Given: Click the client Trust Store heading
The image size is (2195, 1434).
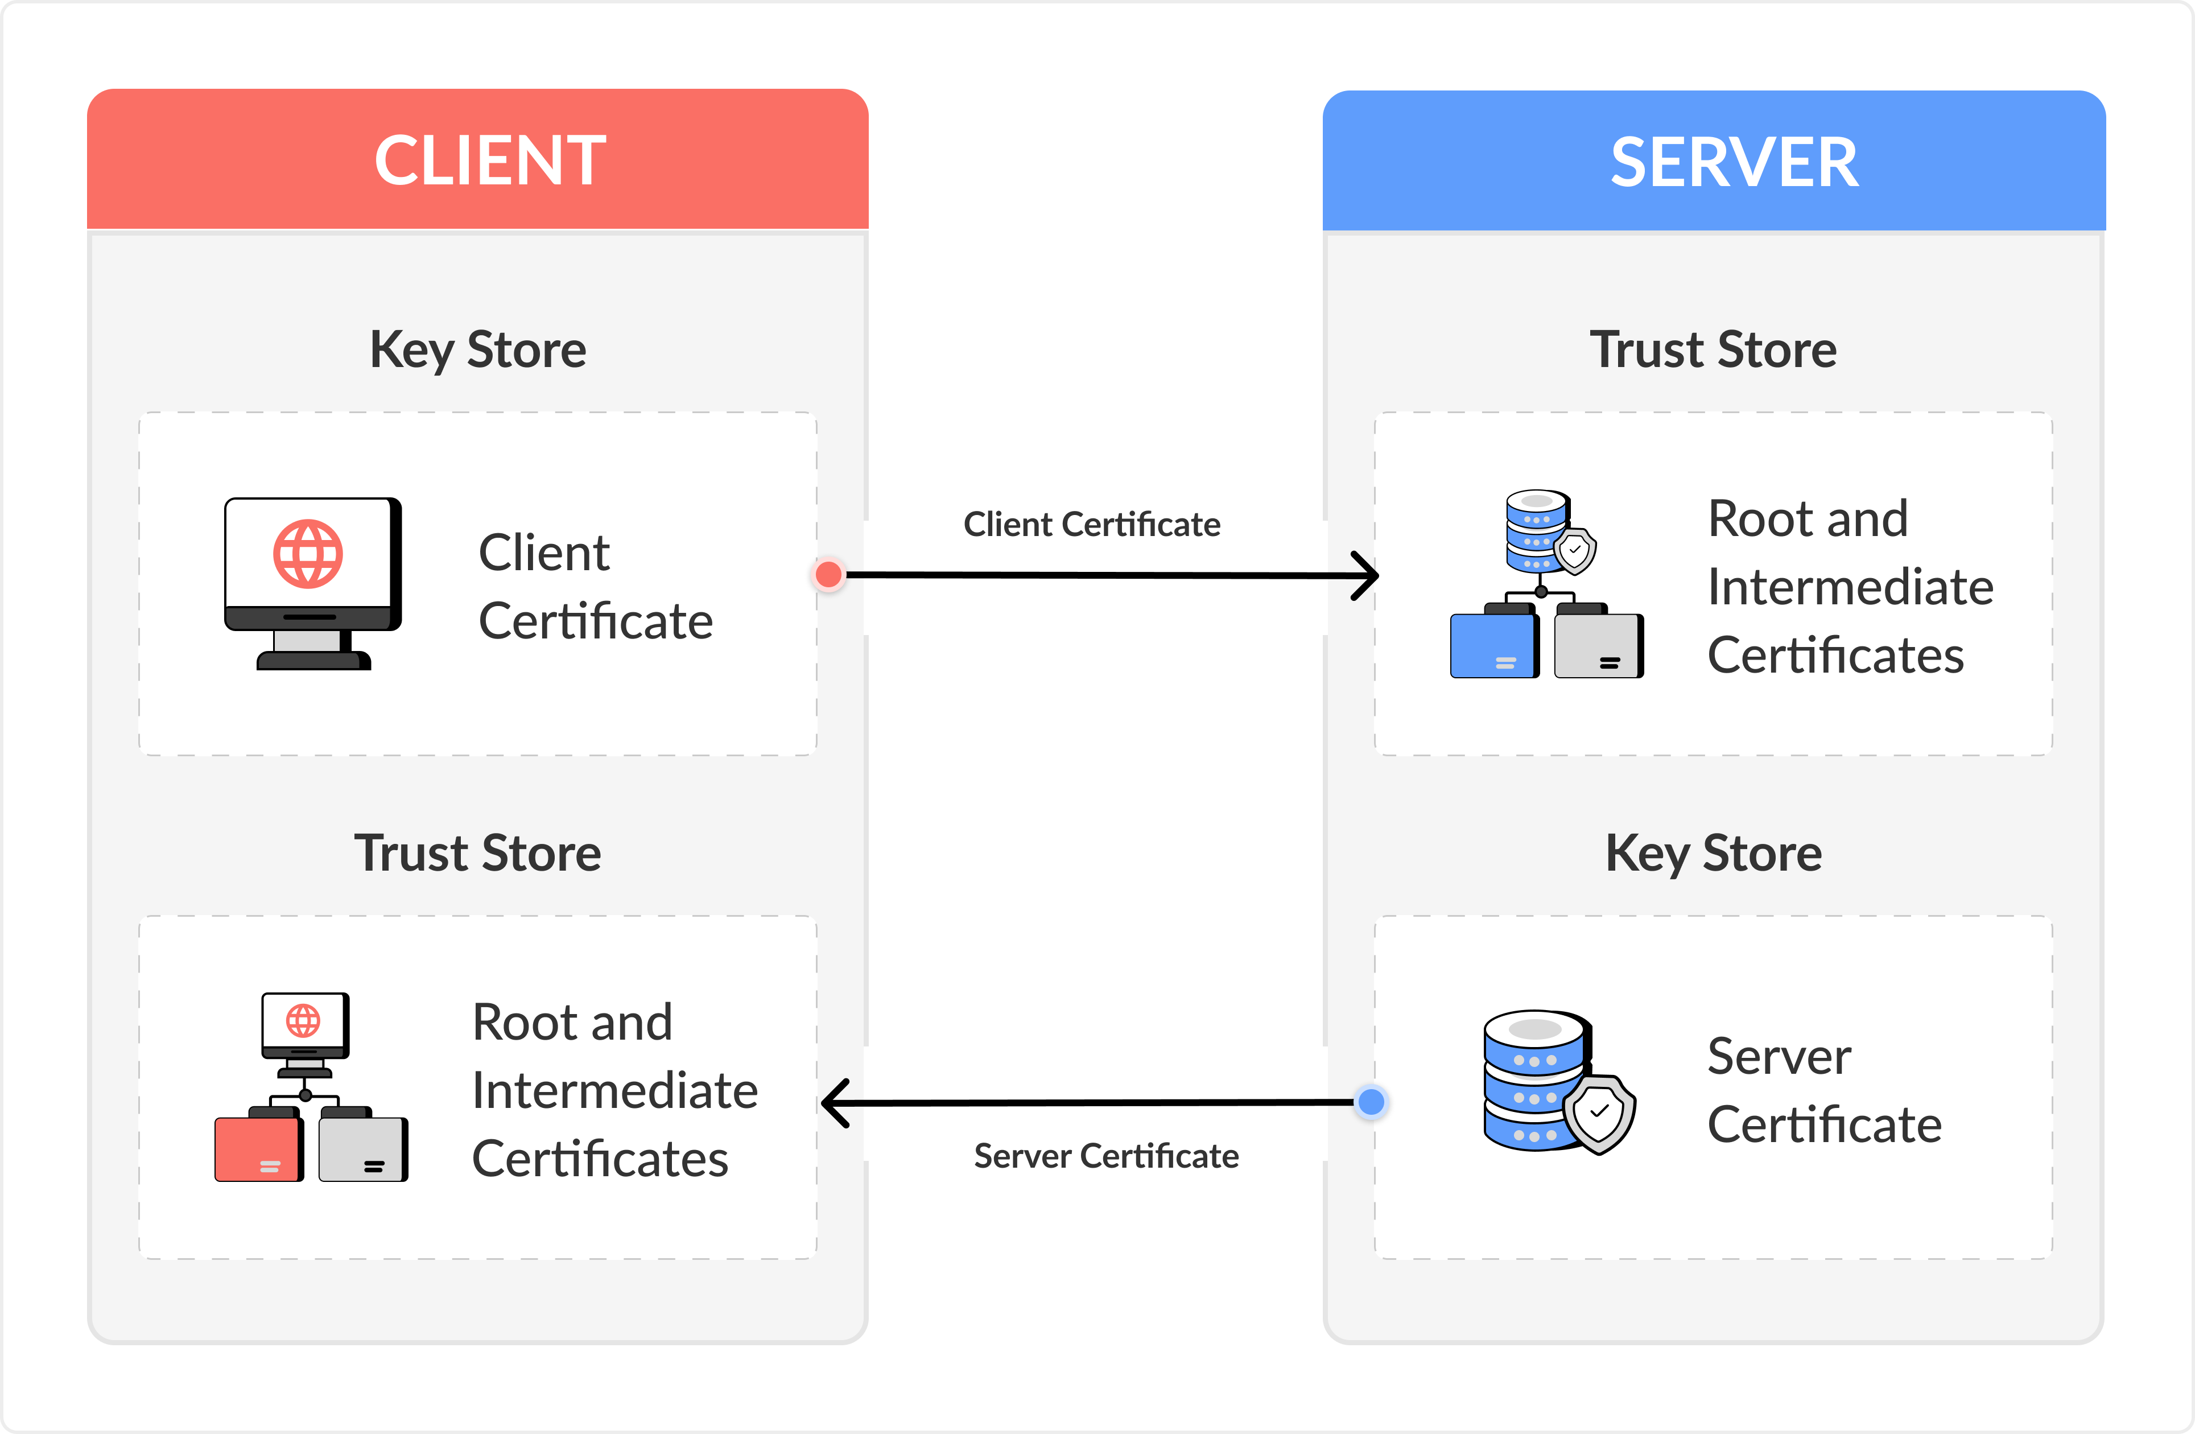Looking at the screenshot, I should pyautogui.click(x=478, y=853).
